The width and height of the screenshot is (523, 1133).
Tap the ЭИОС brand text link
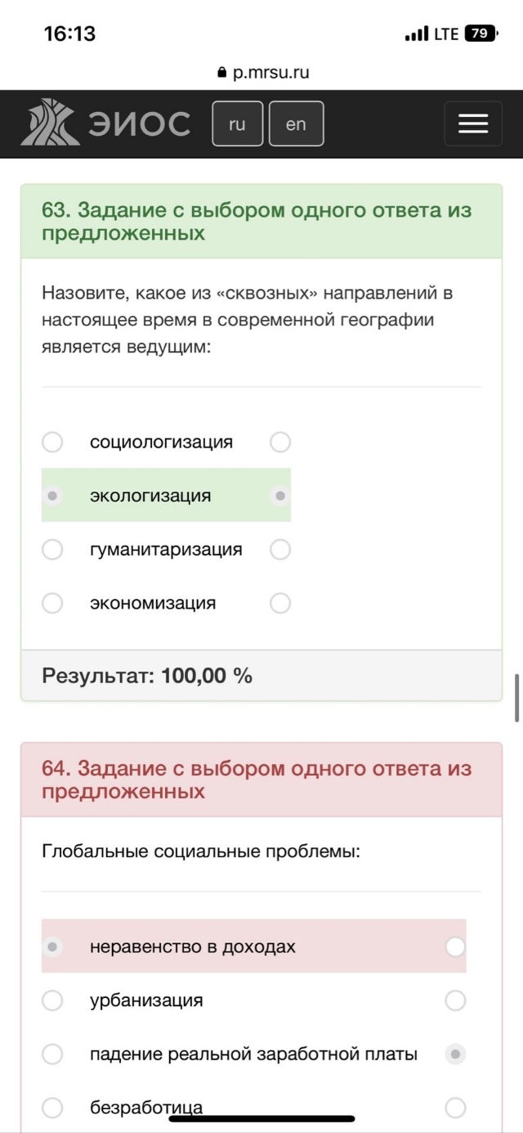coord(139,124)
